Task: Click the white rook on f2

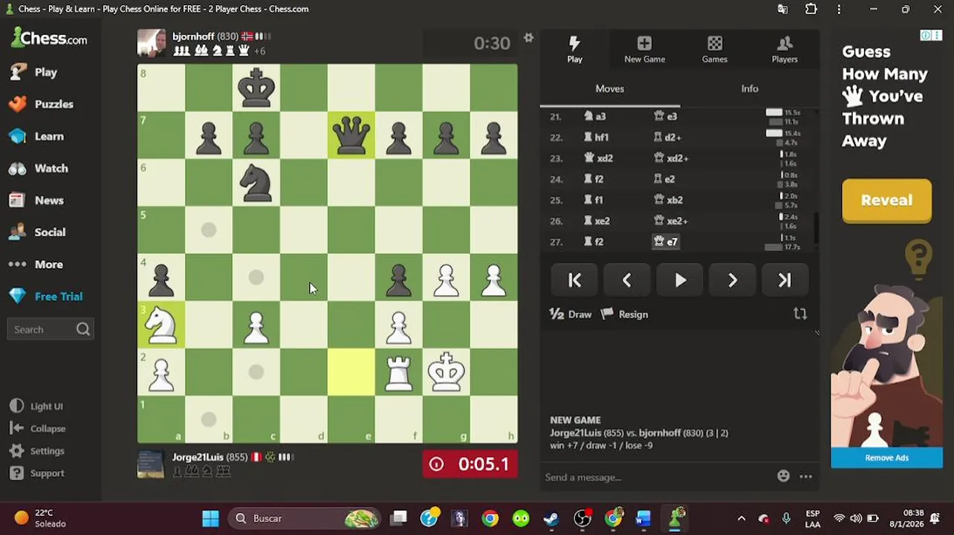Action: pyautogui.click(x=399, y=372)
